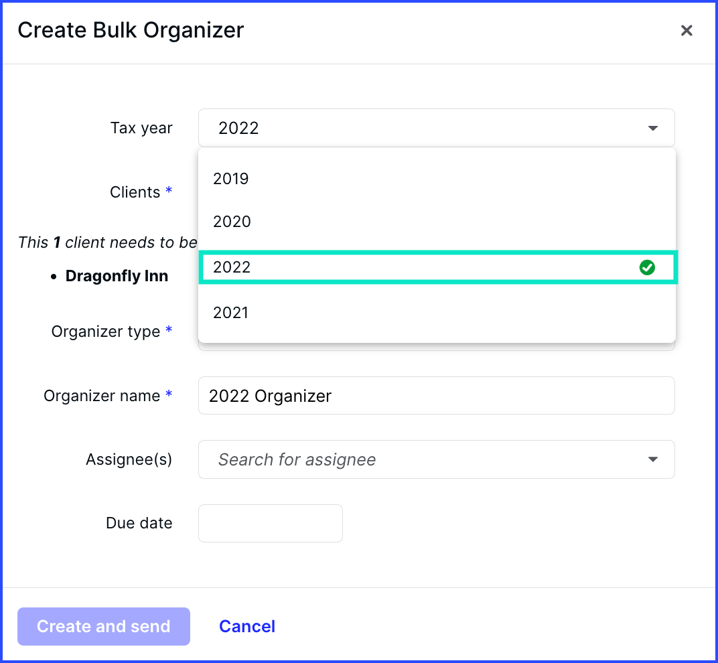The height and width of the screenshot is (663, 718).
Task: Click the Due date label
Action: [x=139, y=523]
